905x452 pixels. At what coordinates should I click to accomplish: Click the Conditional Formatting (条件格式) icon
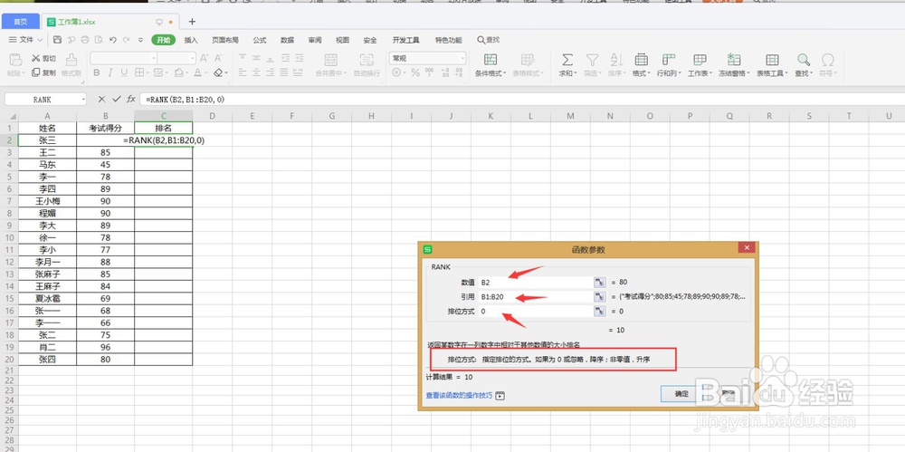pos(491,60)
